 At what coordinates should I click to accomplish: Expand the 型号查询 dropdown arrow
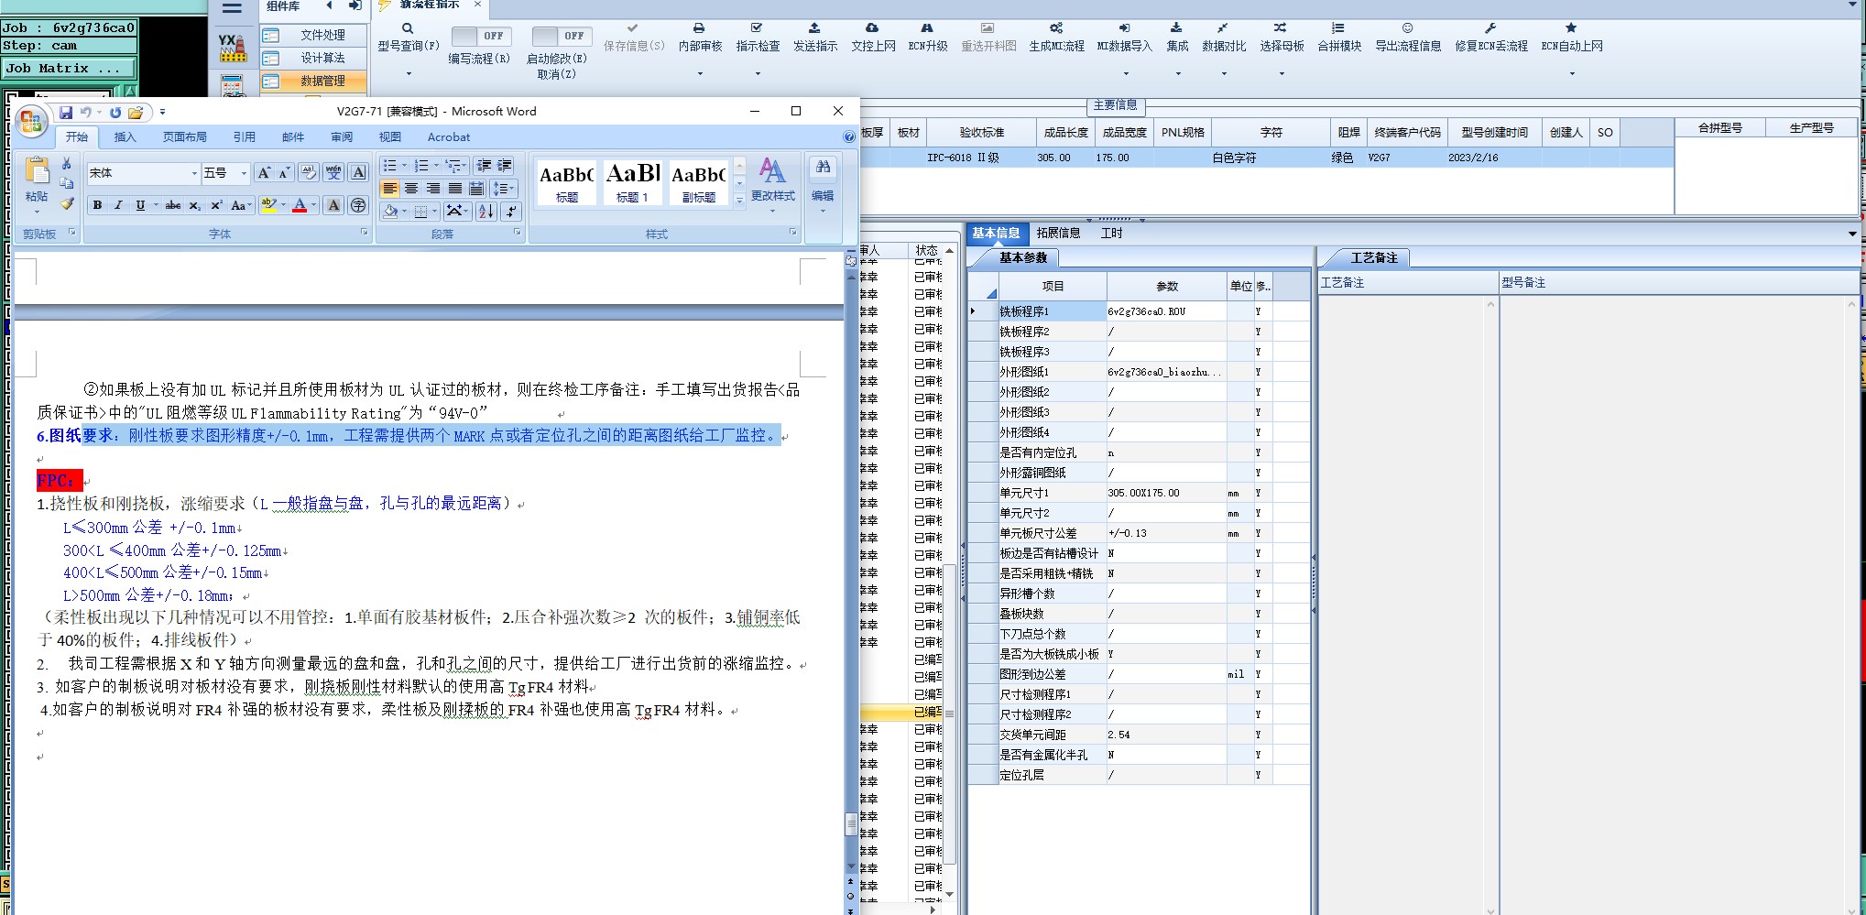pos(409,73)
